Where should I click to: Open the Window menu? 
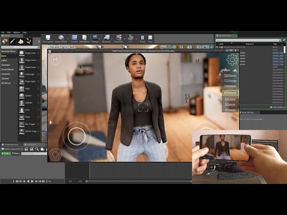[16, 32]
